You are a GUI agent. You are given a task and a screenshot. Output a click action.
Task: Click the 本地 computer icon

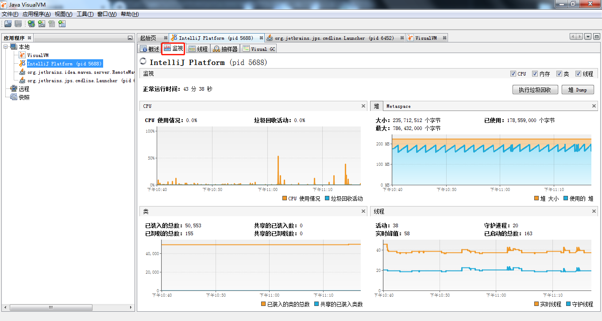[14, 47]
